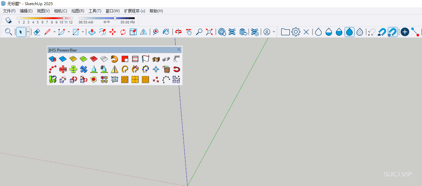422x186 pixels.
Task: Click the settings gear next to folder icon
Action: [x=296, y=32]
